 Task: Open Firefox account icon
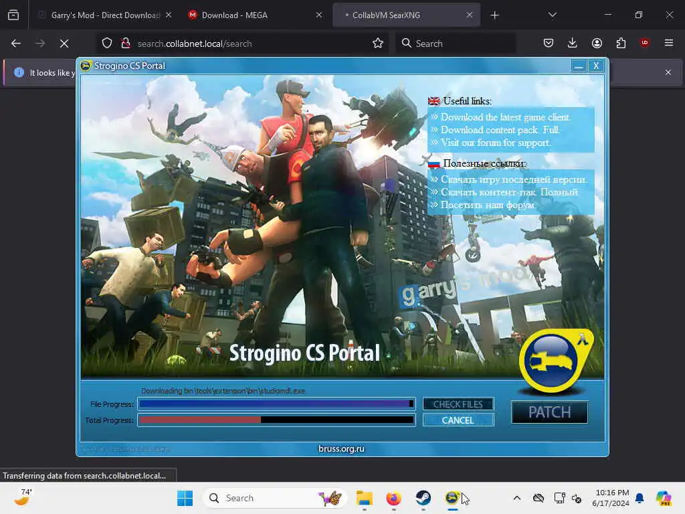point(597,43)
